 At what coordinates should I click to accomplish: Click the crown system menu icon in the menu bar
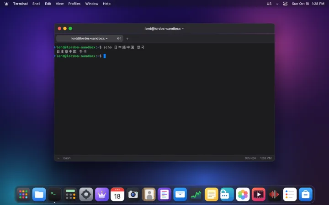pyautogui.click(x=6, y=4)
